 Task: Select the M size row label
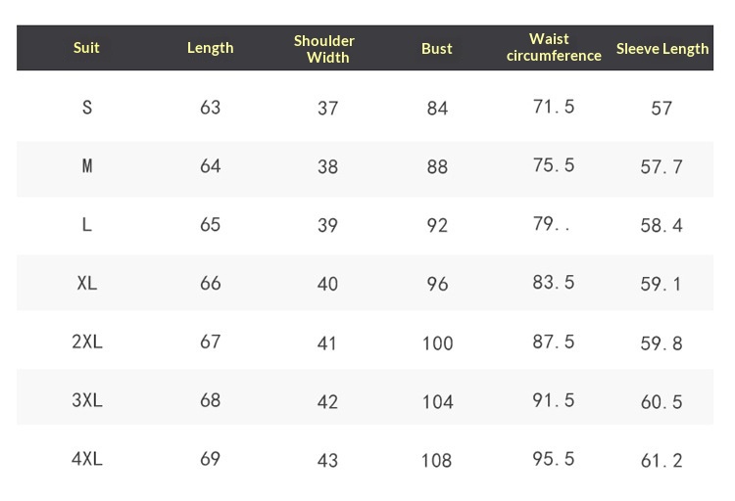click(x=87, y=166)
